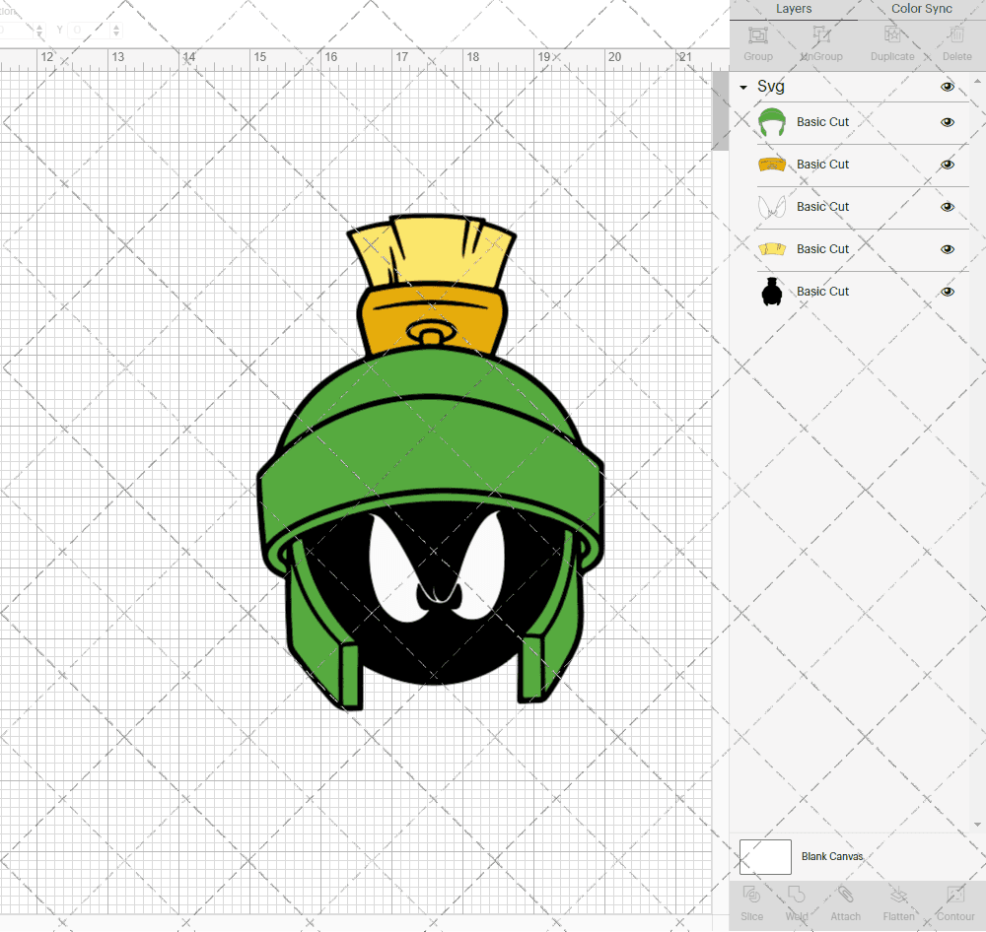Click the Y position input field

(x=89, y=30)
